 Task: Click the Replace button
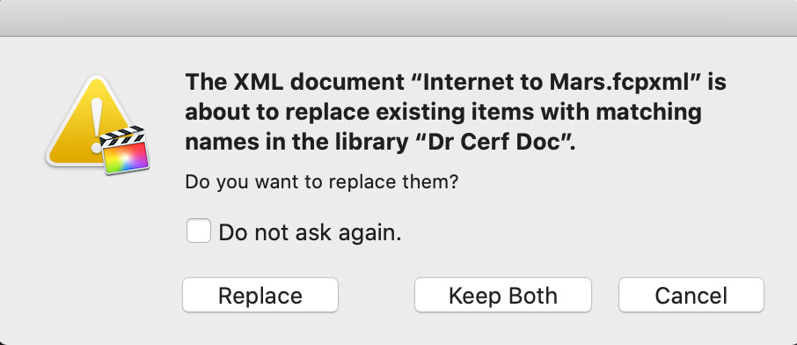point(260,295)
